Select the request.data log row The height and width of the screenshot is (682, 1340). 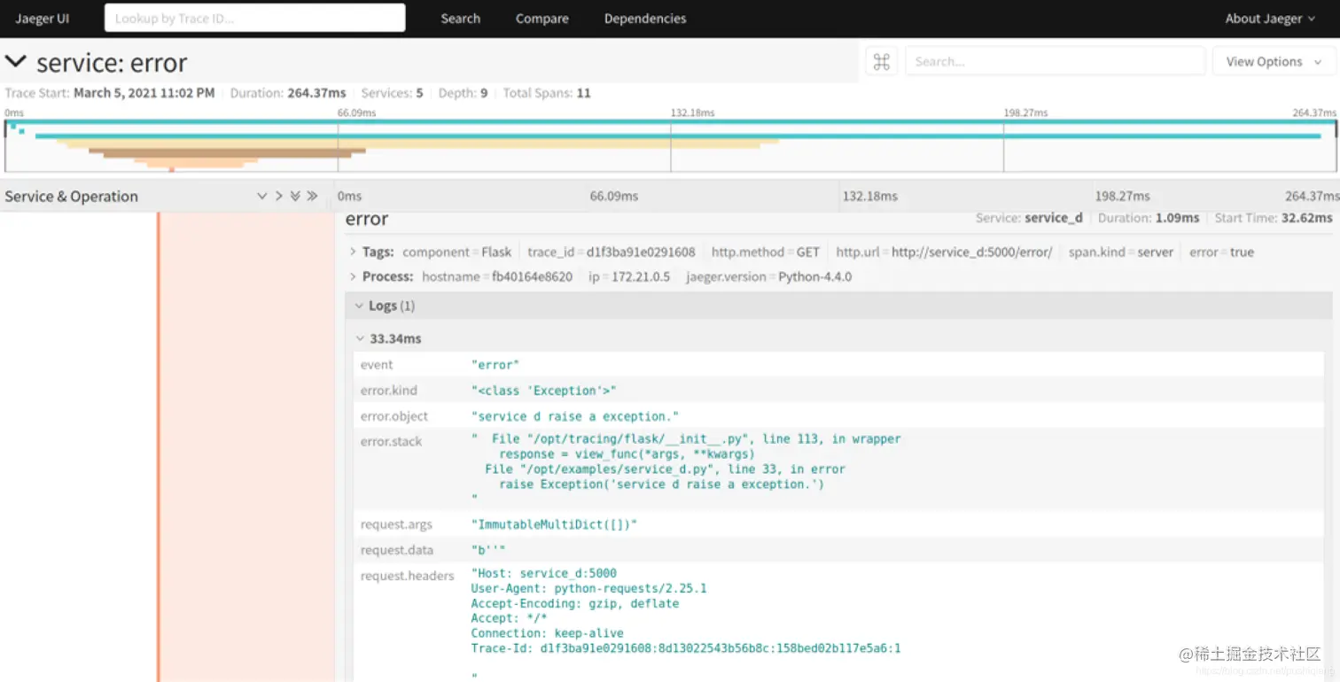click(x=838, y=550)
